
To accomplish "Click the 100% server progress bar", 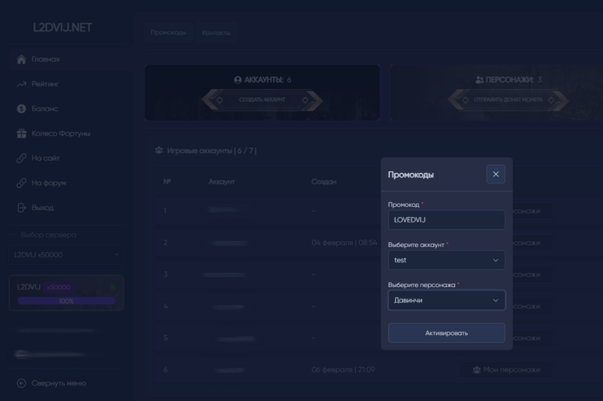I will click(66, 301).
